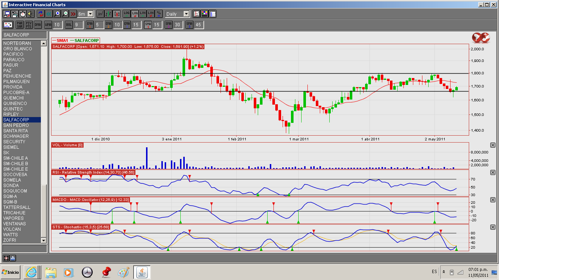Click the zoom out magnifier icon
Image resolution: width=571 pixels, height=280 pixels.
65,14
